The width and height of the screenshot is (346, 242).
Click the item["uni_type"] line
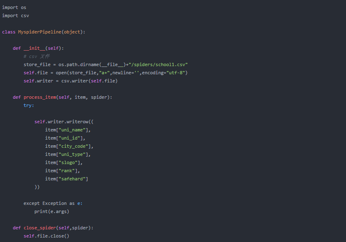click(x=68, y=155)
